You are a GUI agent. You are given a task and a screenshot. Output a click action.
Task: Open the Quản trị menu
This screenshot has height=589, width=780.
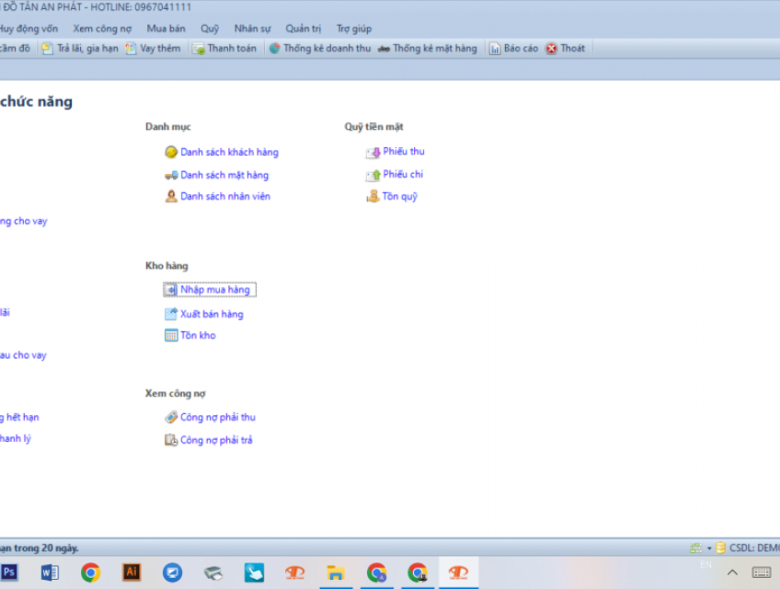pyautogui.click(x=304, y=29)
